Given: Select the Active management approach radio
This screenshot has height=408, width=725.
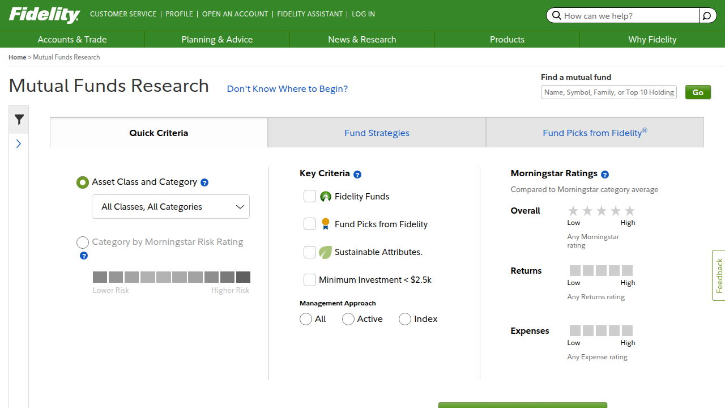Looking at the screenshot, I should pyautogui.click(x=348, y=319).
